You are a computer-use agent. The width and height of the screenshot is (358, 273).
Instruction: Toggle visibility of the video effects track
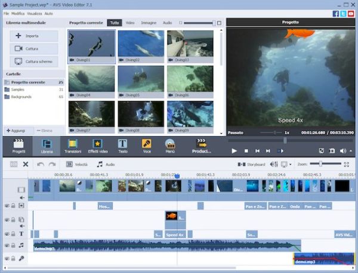click(7, 205)
